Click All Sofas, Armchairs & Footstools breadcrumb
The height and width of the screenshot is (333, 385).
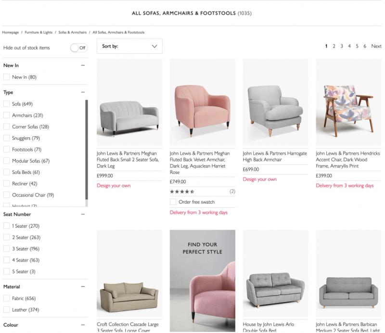118,32
